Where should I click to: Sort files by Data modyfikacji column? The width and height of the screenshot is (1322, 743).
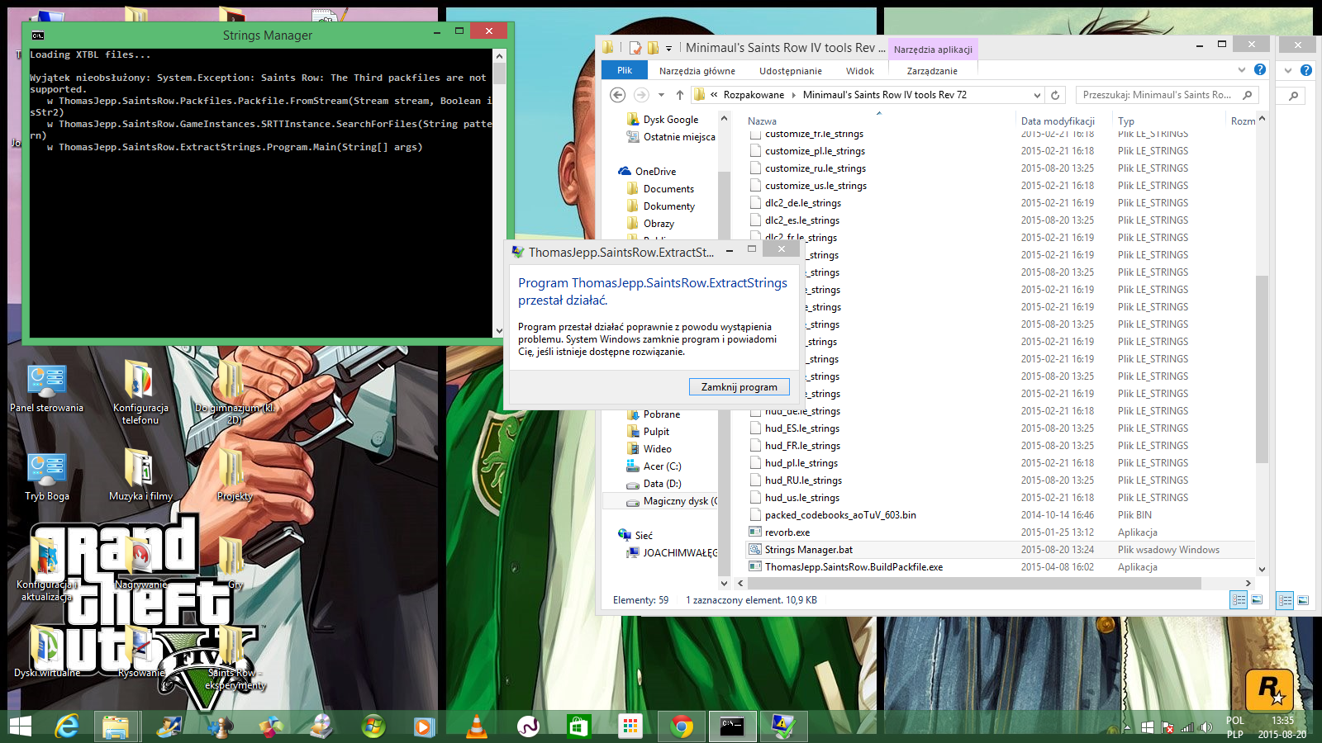(1058, 121)
